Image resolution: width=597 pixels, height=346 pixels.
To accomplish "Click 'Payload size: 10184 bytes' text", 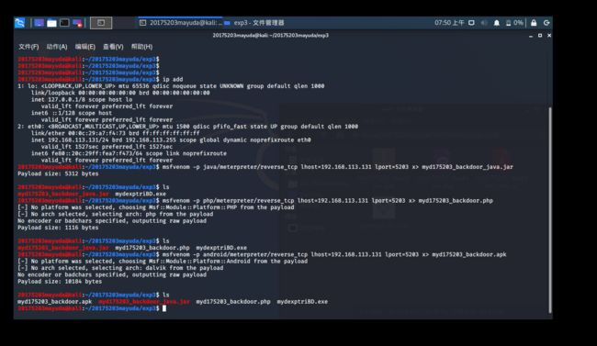I will tap(60, 282).
